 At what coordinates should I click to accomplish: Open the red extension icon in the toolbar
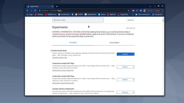click(133, 11)
